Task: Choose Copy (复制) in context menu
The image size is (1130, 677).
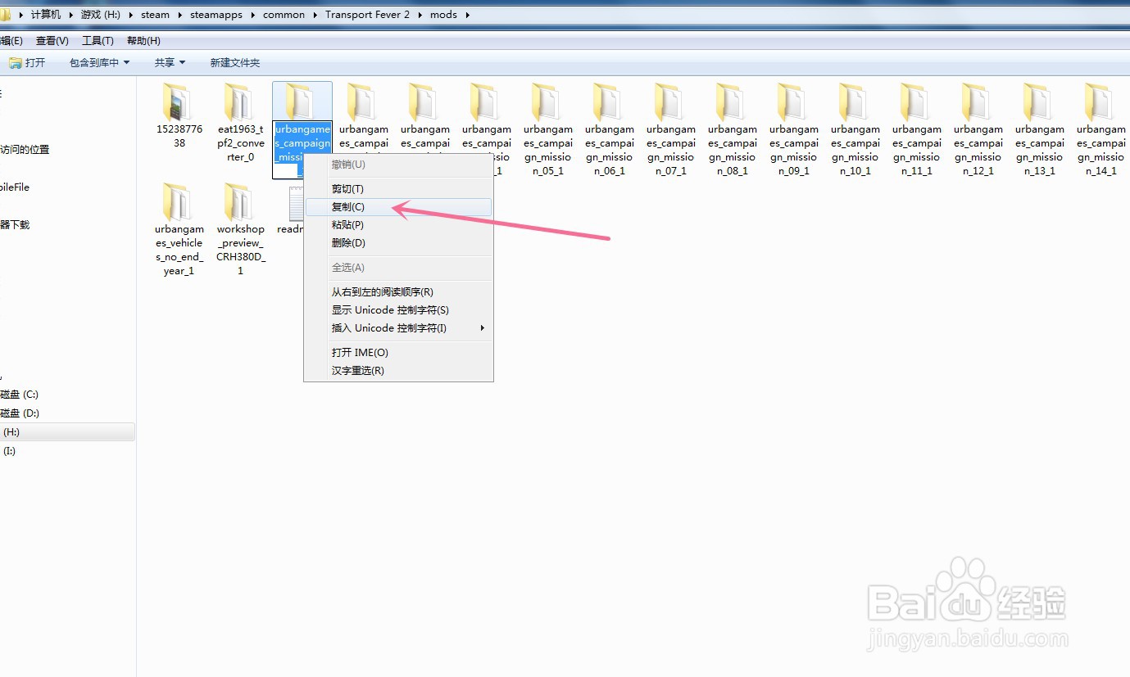Action: tap(398, 207)
